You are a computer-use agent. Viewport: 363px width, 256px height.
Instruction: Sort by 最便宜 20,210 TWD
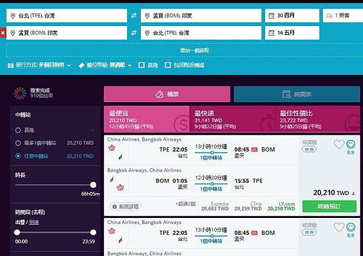(147, 119)
